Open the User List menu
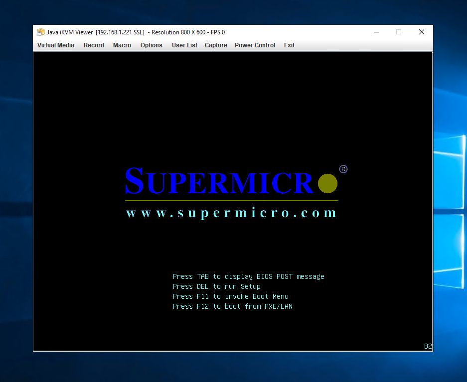 (184, 45)
